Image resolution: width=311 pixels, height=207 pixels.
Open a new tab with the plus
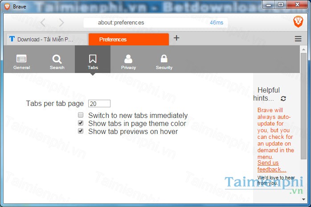point(176,38)
